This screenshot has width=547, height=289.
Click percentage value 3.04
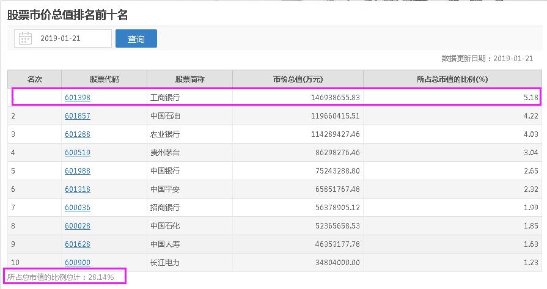pos(531,153)
